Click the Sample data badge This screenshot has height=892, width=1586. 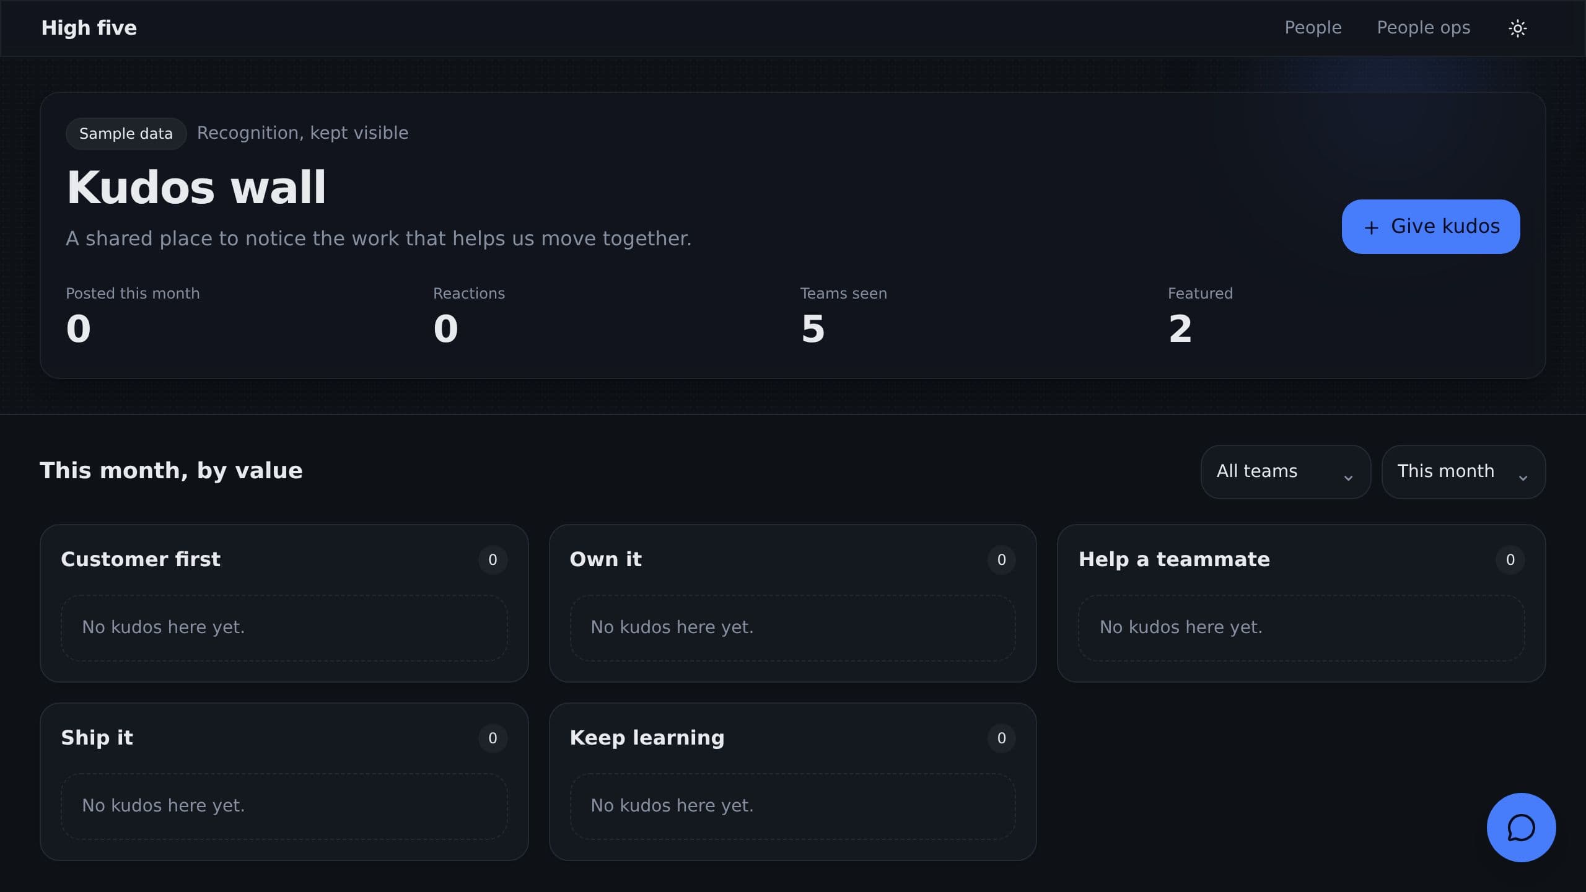point(126,134)
